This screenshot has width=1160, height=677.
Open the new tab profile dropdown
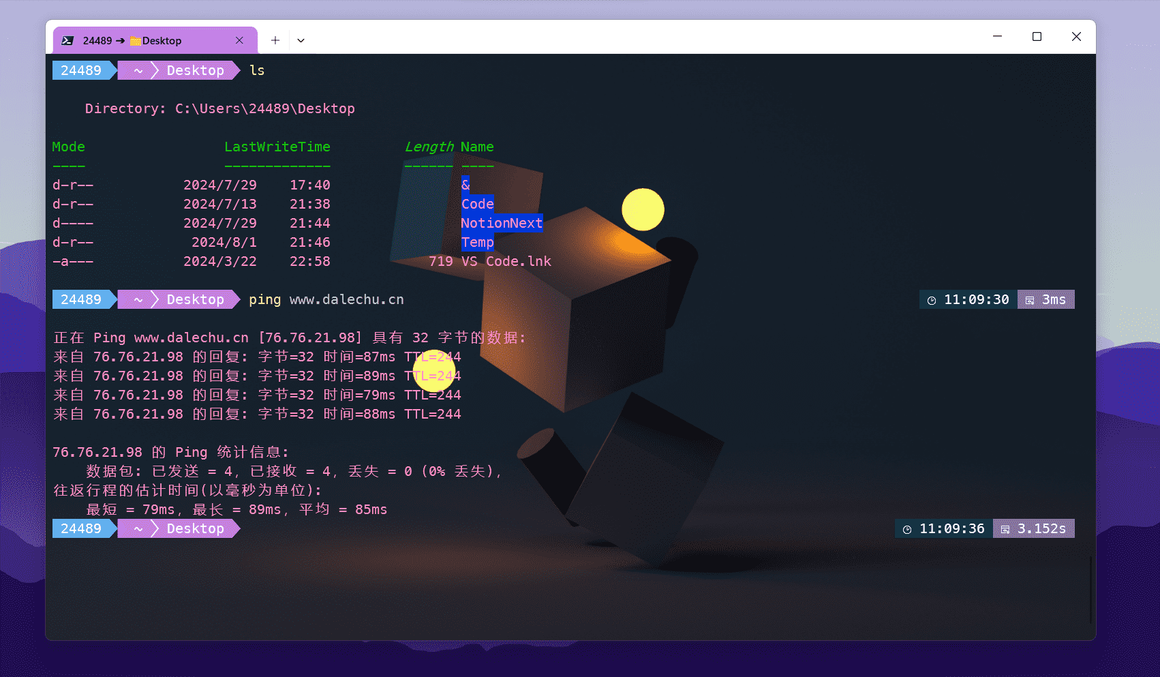pos(301,40)
